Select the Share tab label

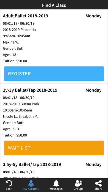tap(98, 189)
